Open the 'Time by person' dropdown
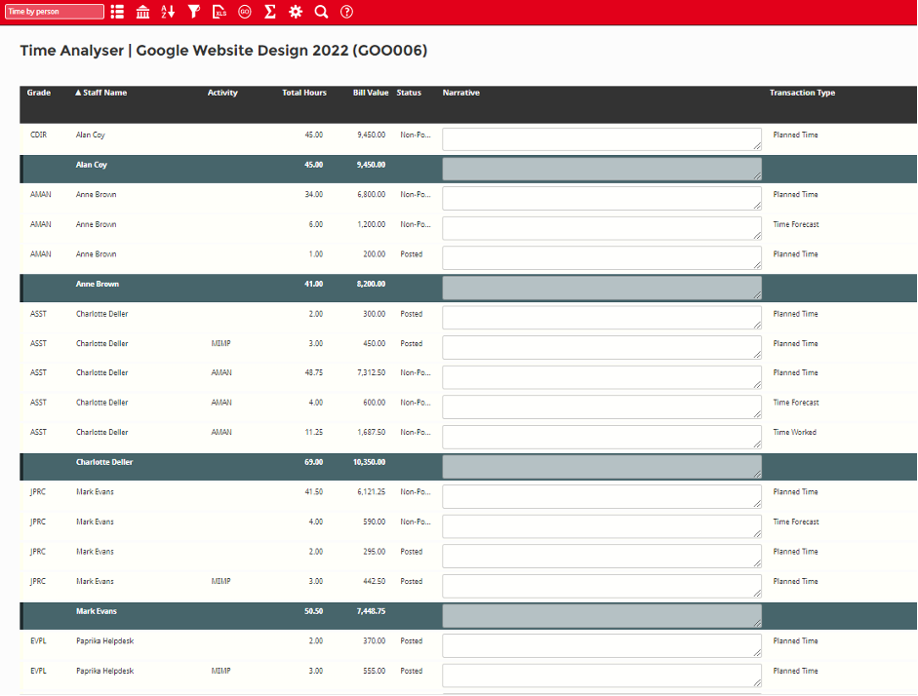This screenshot has width=918, height=696. [x=55, y=12]
